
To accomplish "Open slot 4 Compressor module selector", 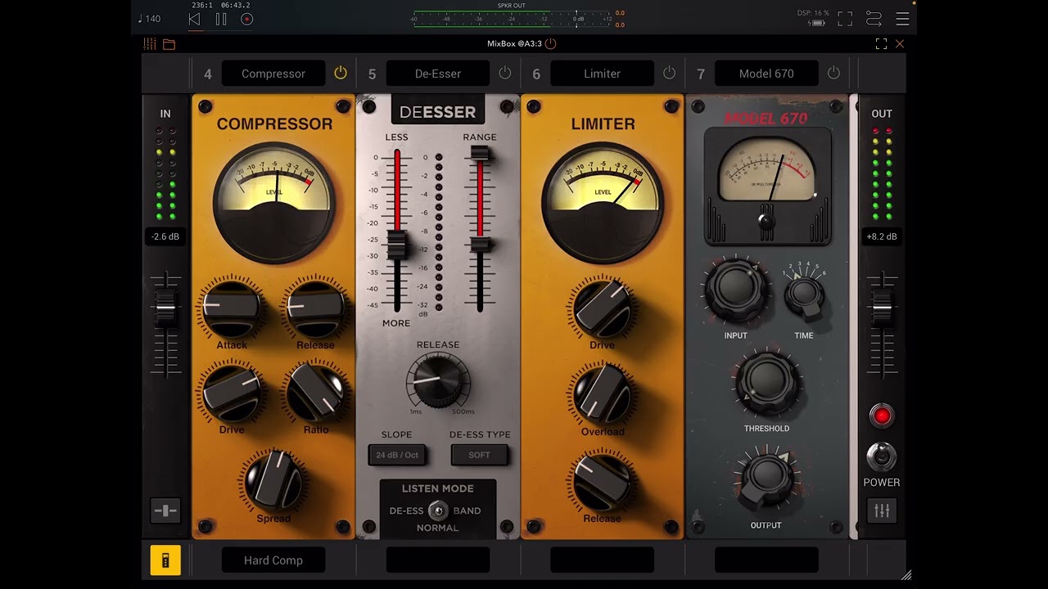I will point(273,74).
